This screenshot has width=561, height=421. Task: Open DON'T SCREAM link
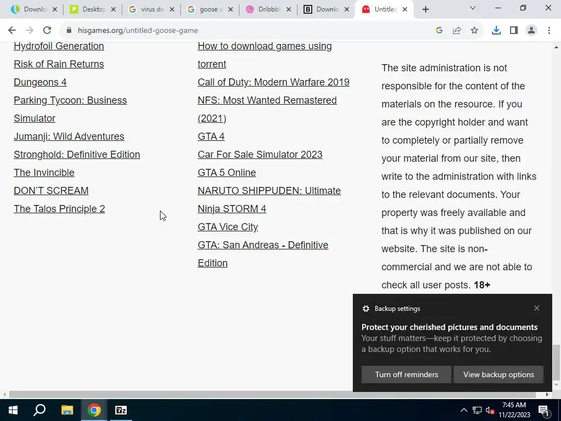[51, 191]
